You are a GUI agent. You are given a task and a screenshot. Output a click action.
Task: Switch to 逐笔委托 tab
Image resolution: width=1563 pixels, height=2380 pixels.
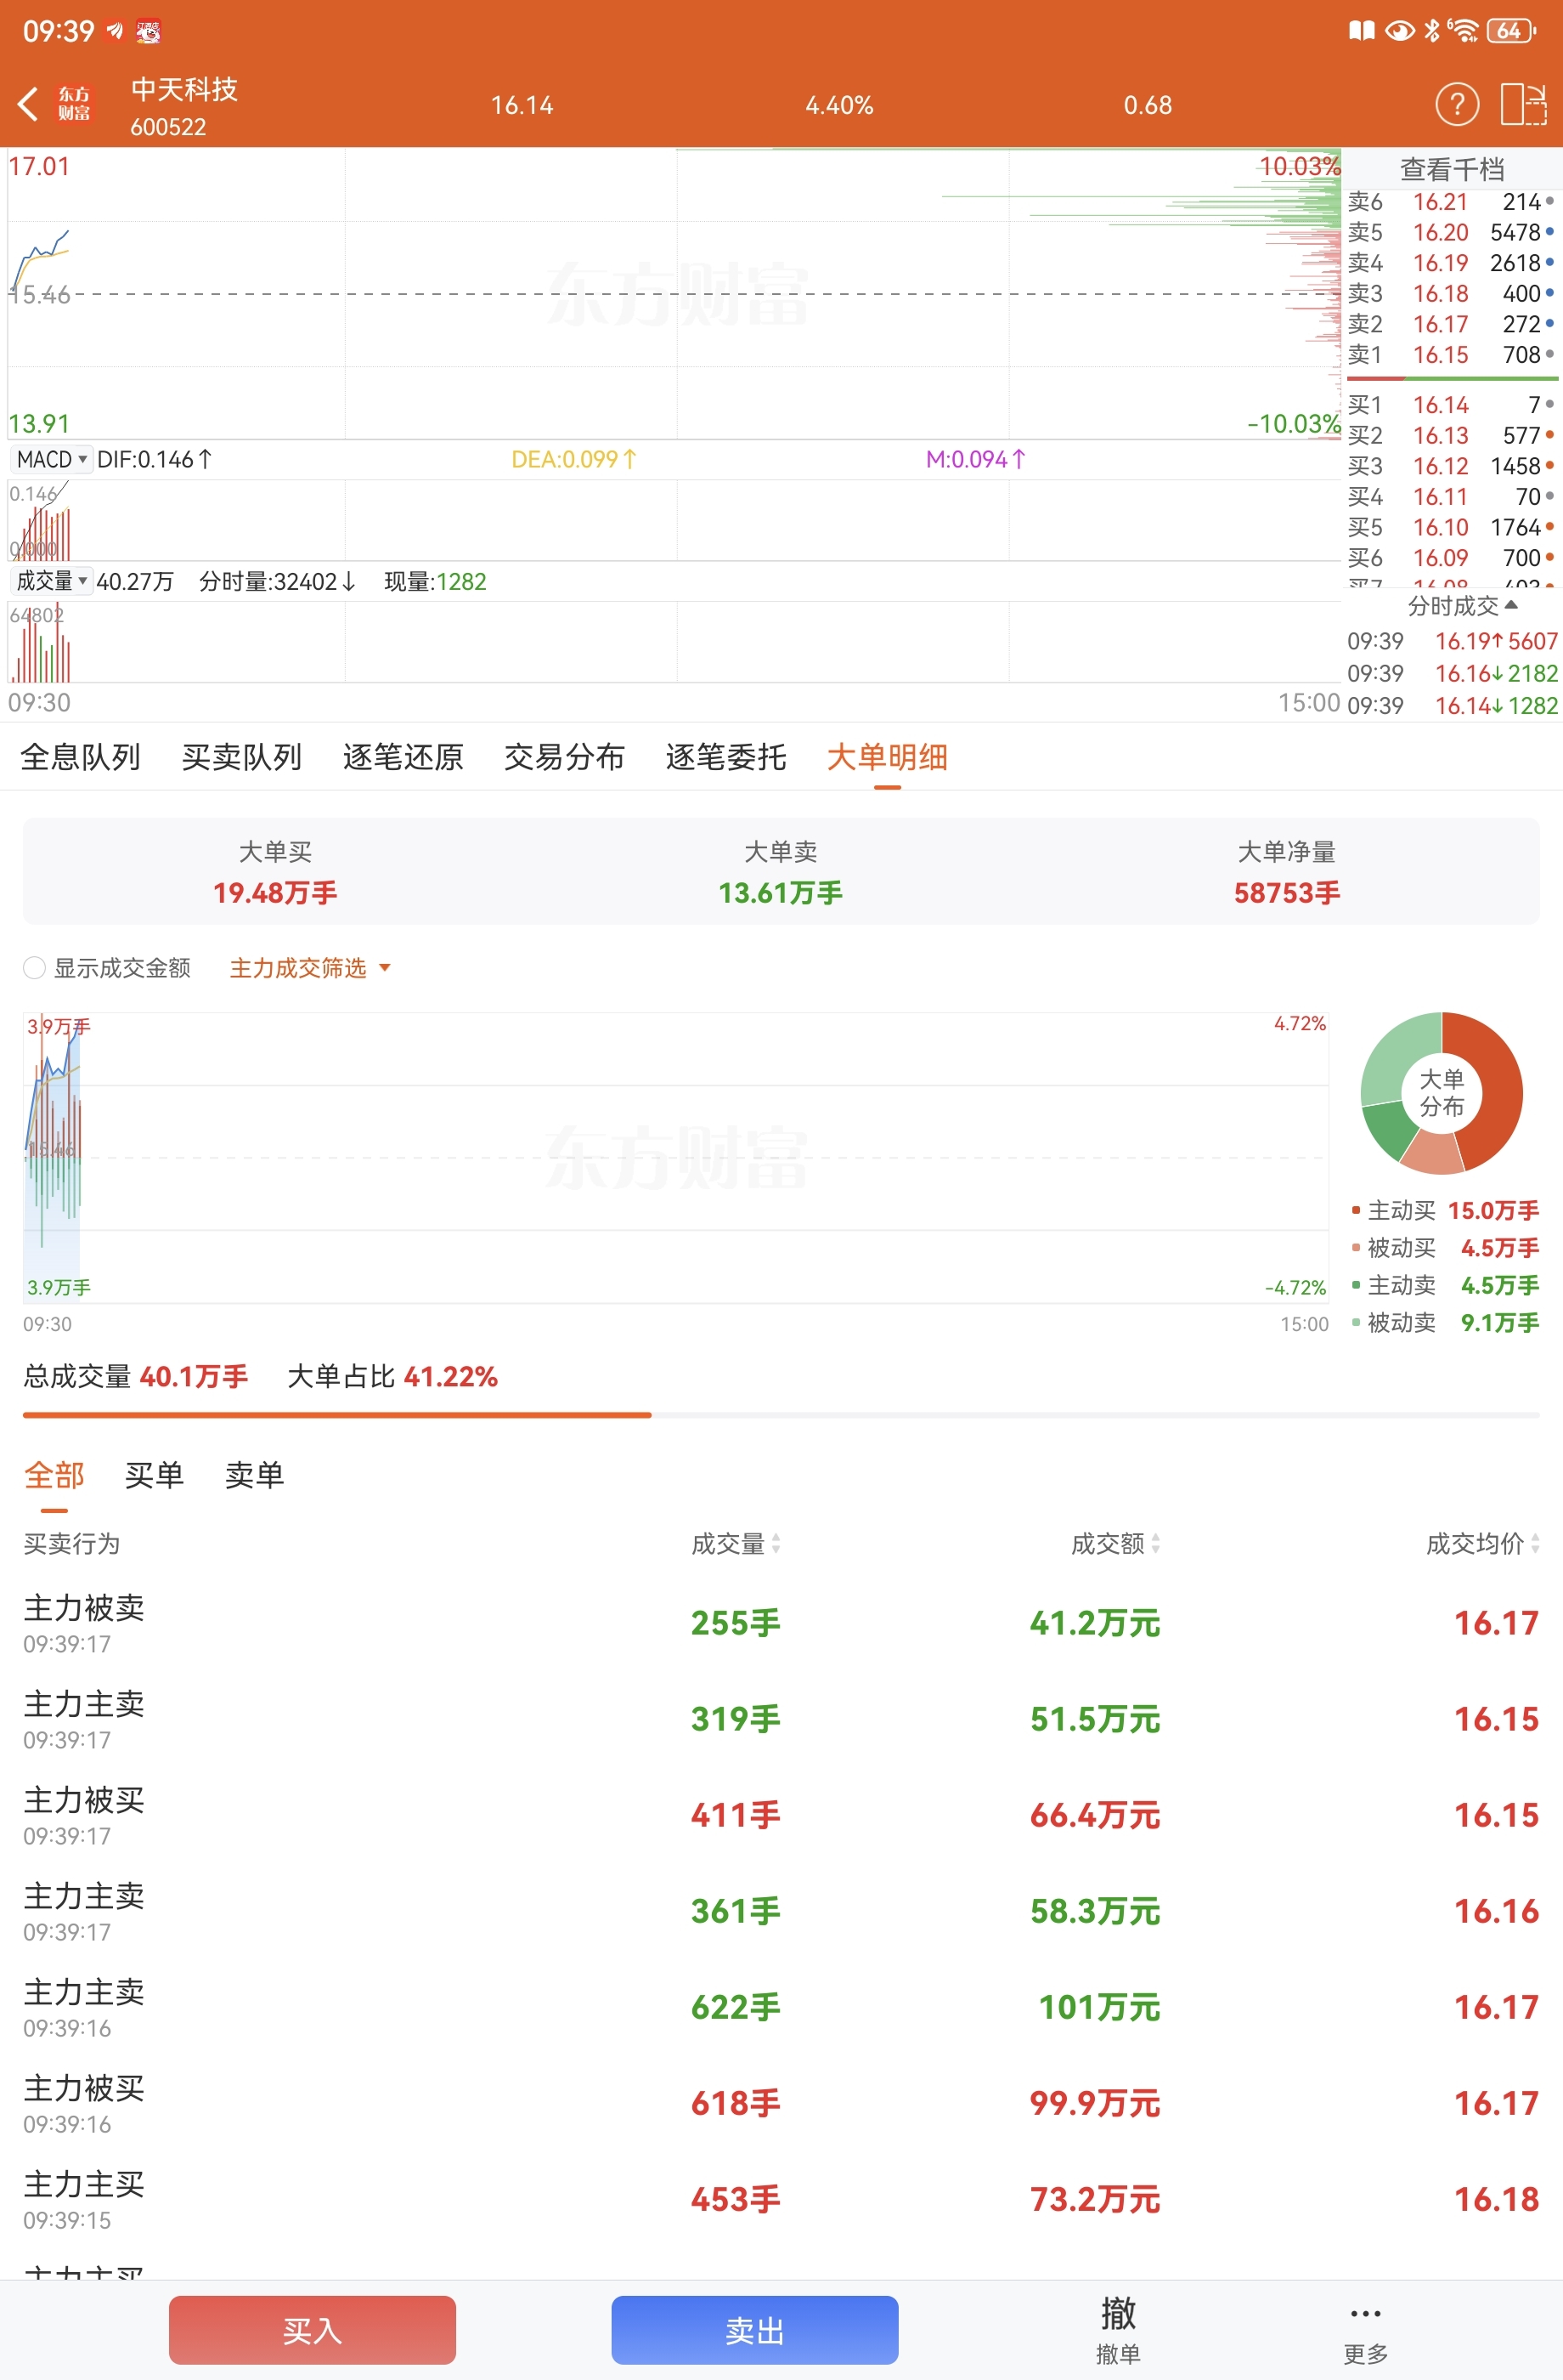(x=725, y=757)
